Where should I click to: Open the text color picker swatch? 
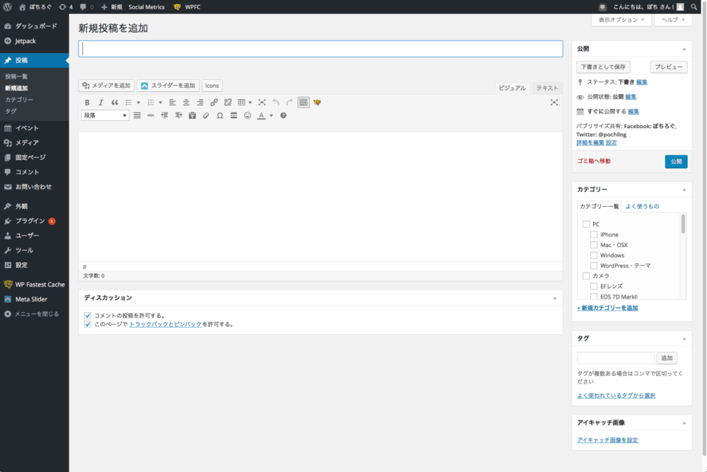(261, 115)
